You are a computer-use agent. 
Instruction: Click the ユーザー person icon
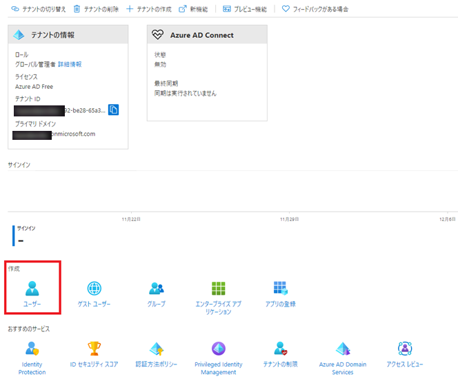(32, 288)
